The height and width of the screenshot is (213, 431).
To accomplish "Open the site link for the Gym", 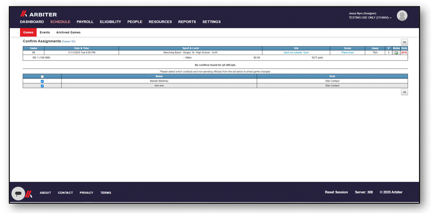I will coord(296,52).
